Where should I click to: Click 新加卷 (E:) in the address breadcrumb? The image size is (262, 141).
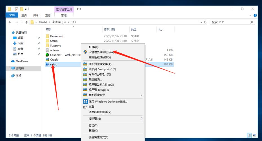pyautogui.click(x=59, y=22)
